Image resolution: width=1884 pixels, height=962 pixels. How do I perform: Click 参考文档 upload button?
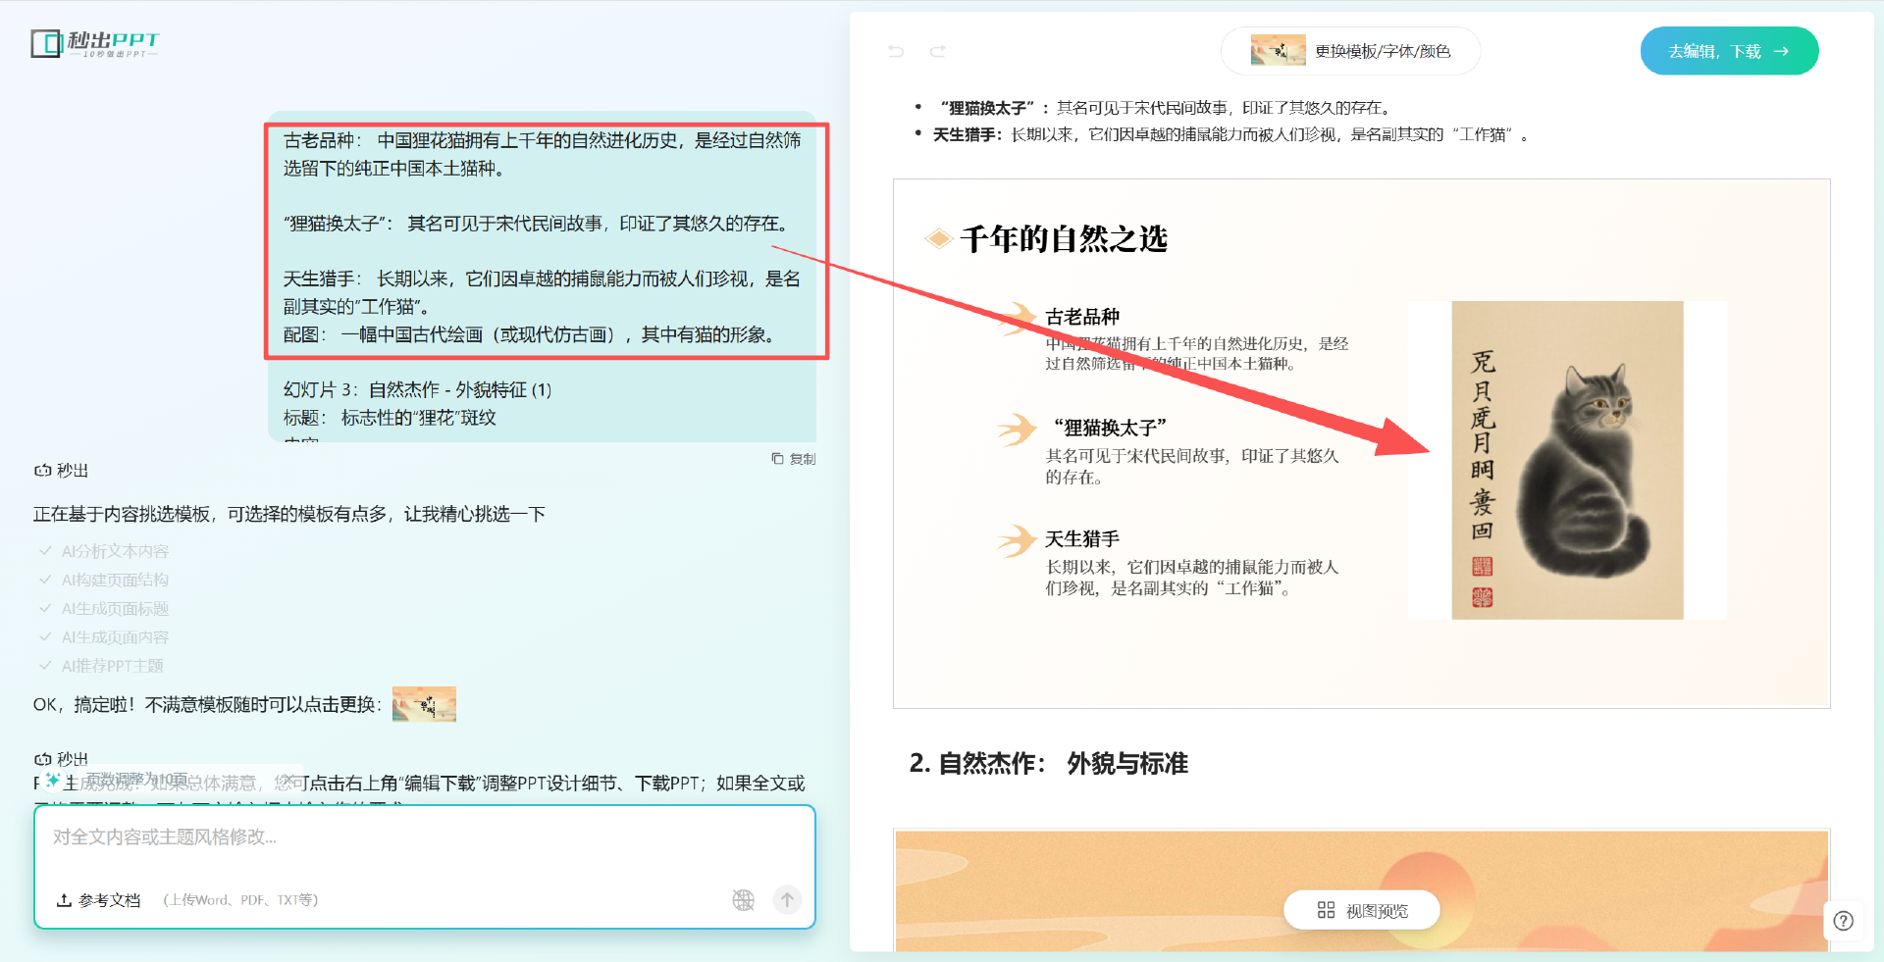(98, 900)
